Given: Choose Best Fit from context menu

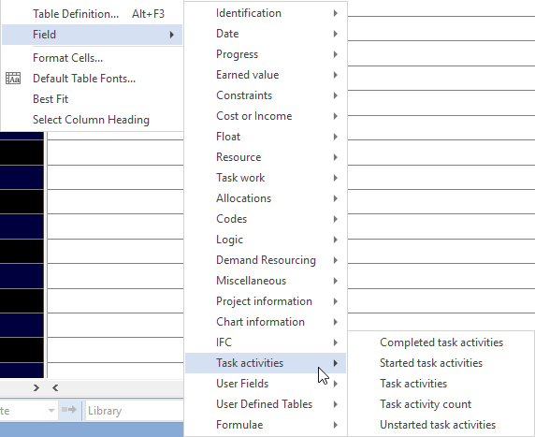Looking at the screenshot, I should (x=92, y=99).
